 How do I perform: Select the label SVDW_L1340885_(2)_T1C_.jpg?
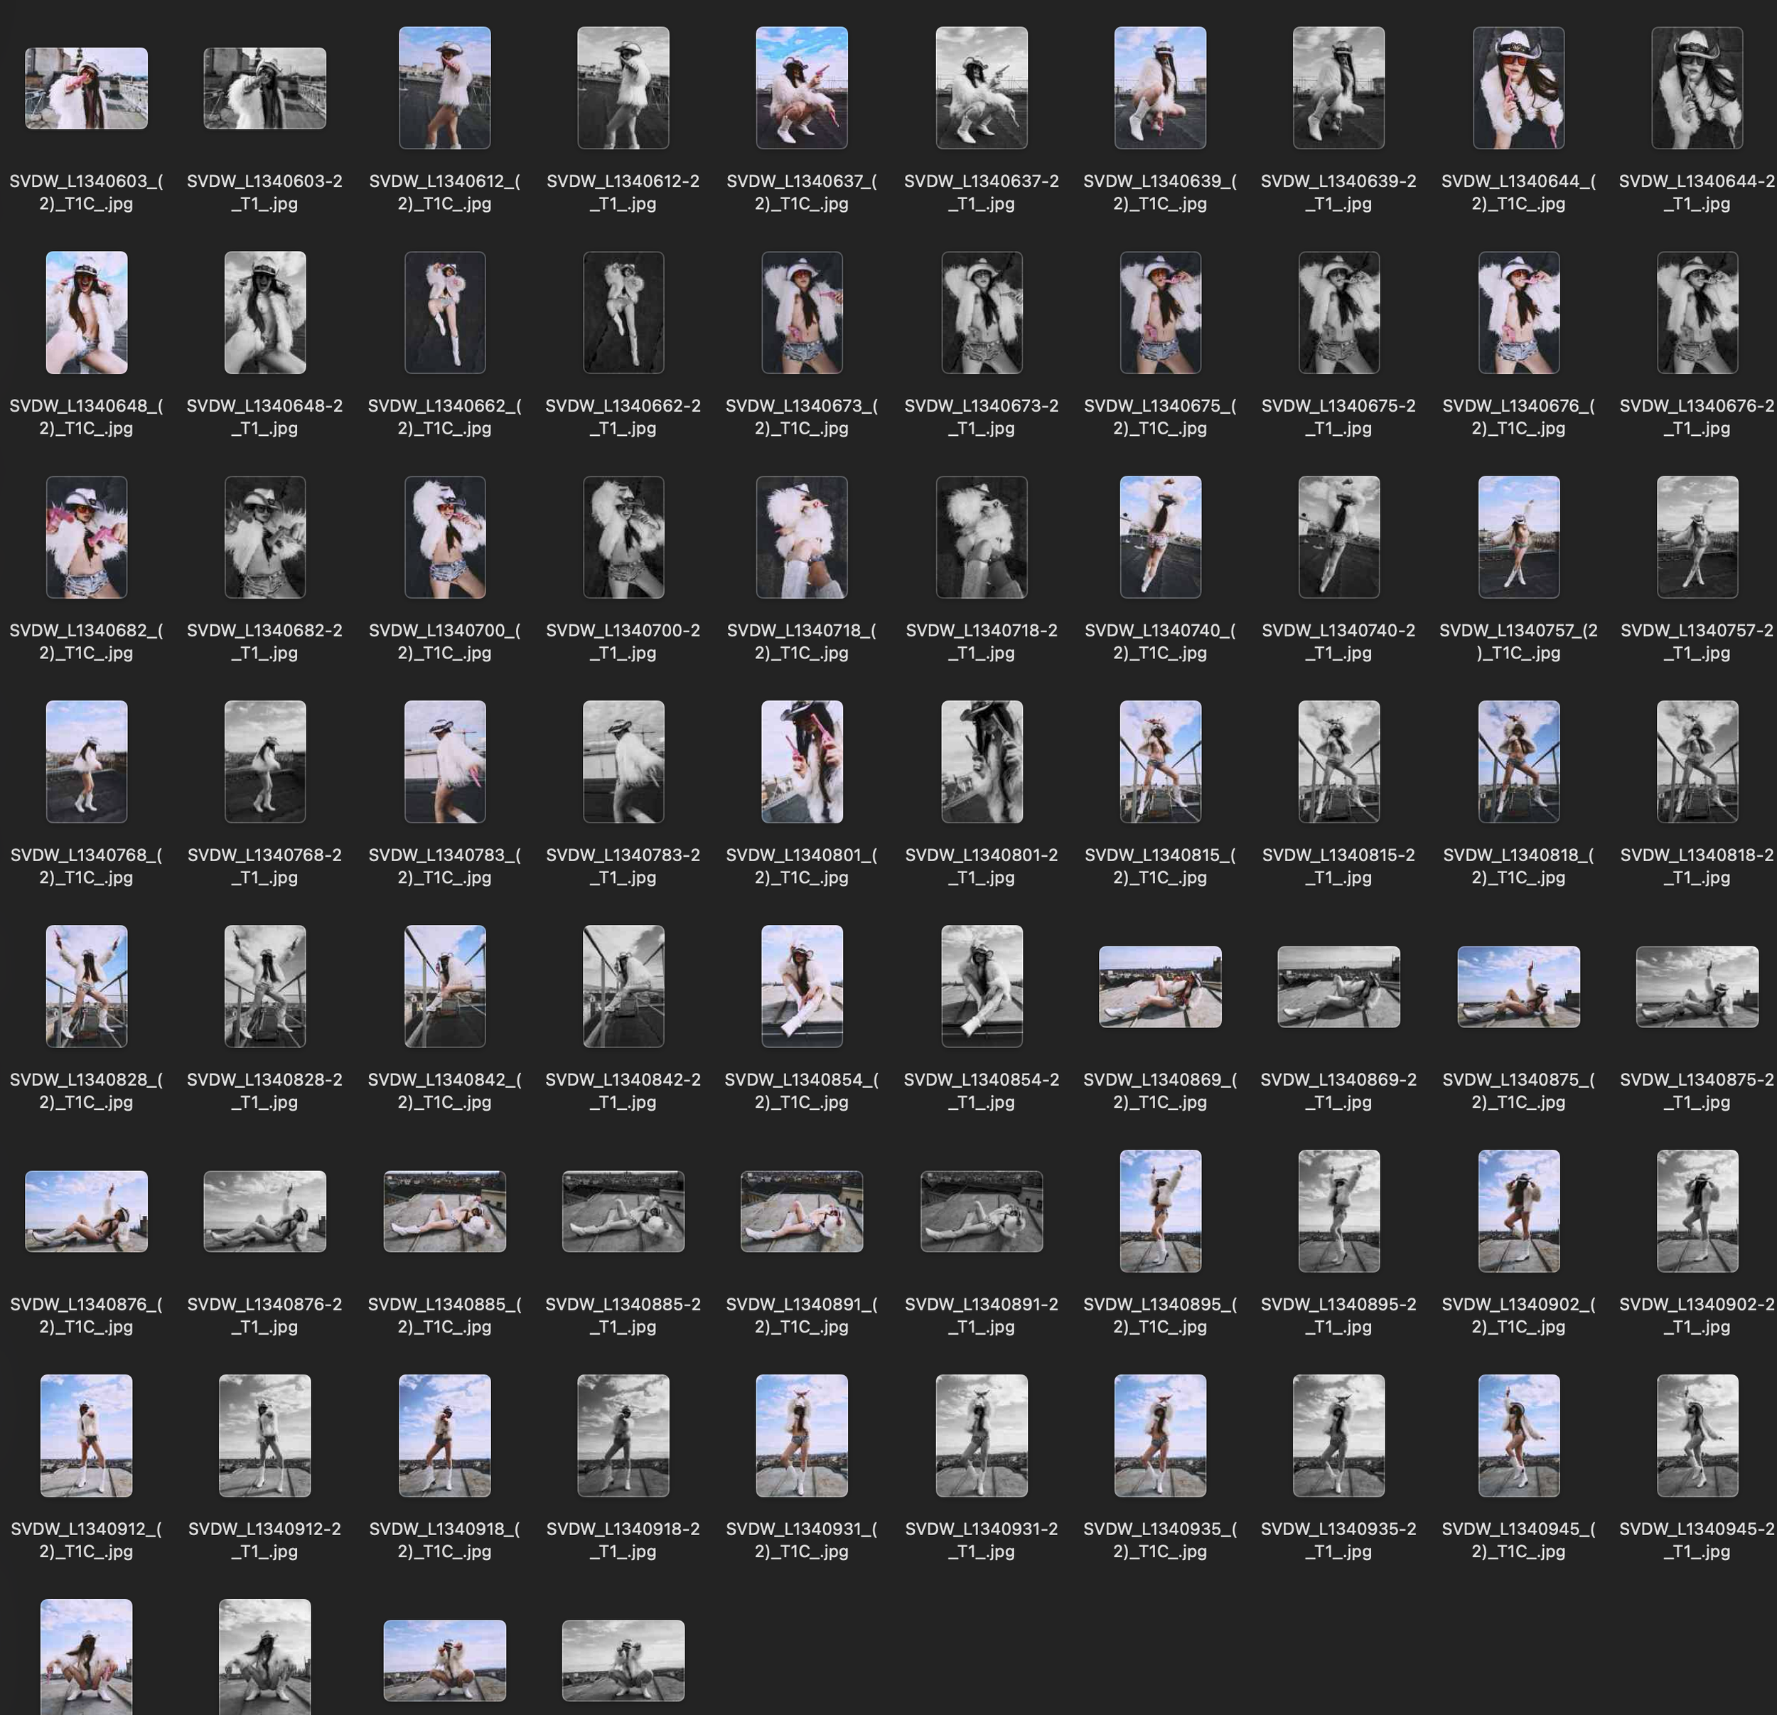click(x=444, y=1315)
